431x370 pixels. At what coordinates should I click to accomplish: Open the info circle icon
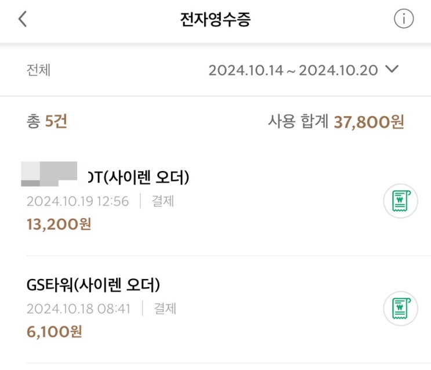click(x=404, y=19)
